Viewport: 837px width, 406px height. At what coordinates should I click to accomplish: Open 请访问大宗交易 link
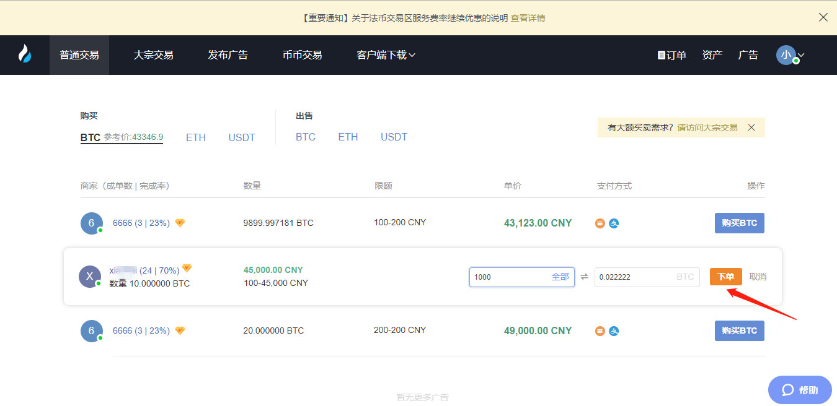click(707, 127)
